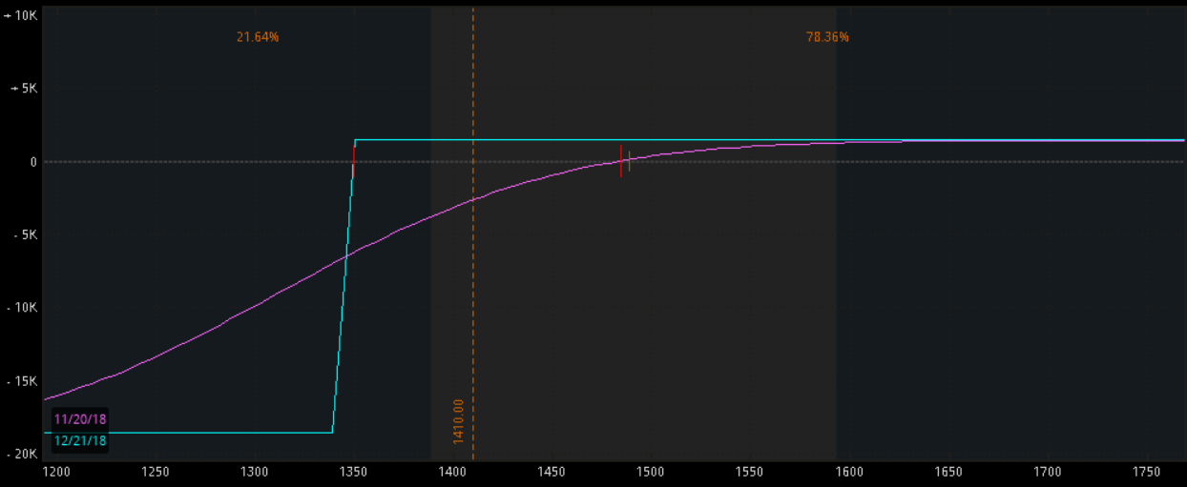Click the 21.64% probability label
The image size is (1187, 487).
[x=258, y=37]
